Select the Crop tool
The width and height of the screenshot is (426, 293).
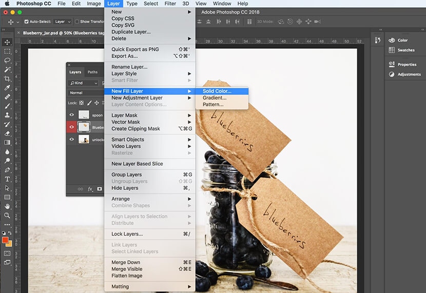[x=7, y=79]
